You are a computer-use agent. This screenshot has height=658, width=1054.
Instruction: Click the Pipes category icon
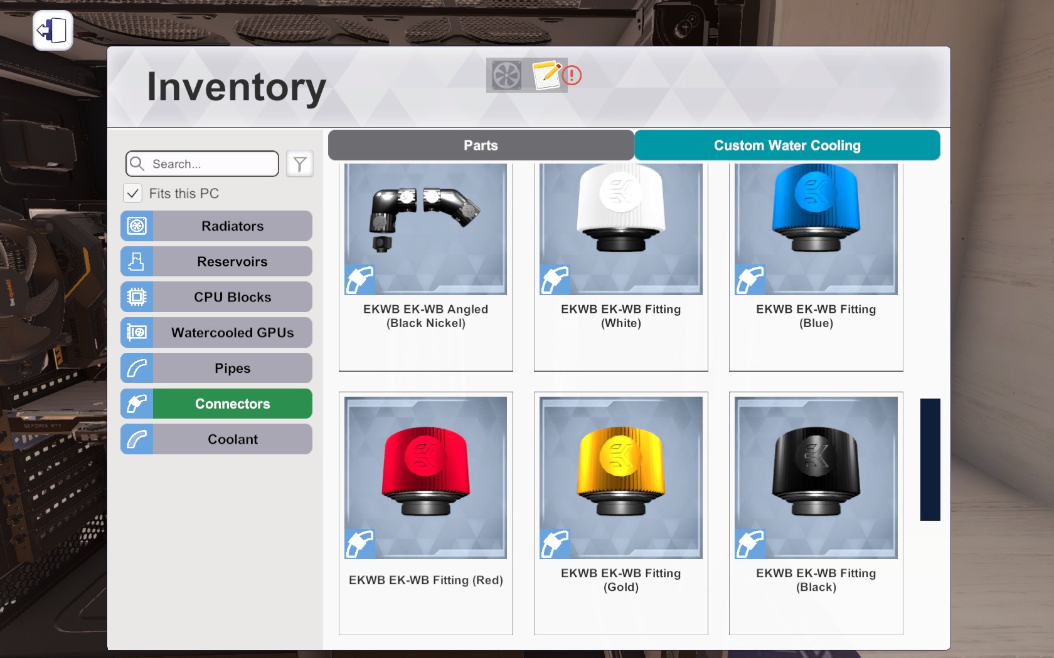click(137, 368)
